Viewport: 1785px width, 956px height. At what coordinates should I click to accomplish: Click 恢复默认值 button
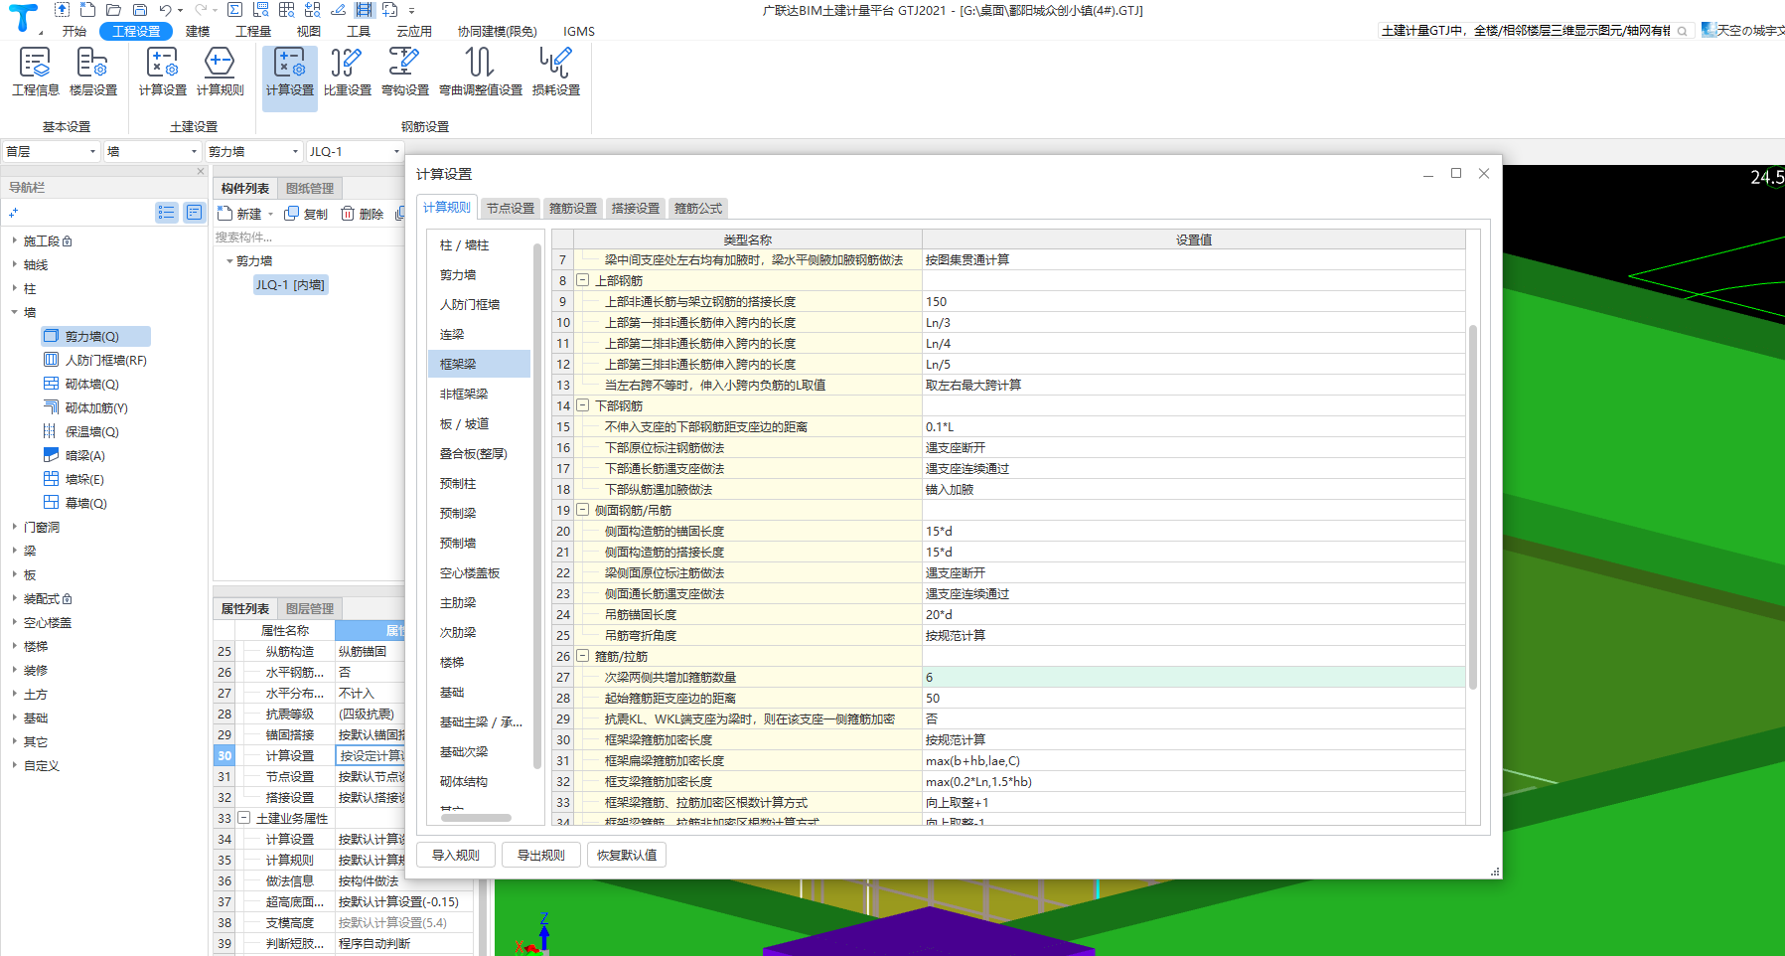[x=627, y=855]
